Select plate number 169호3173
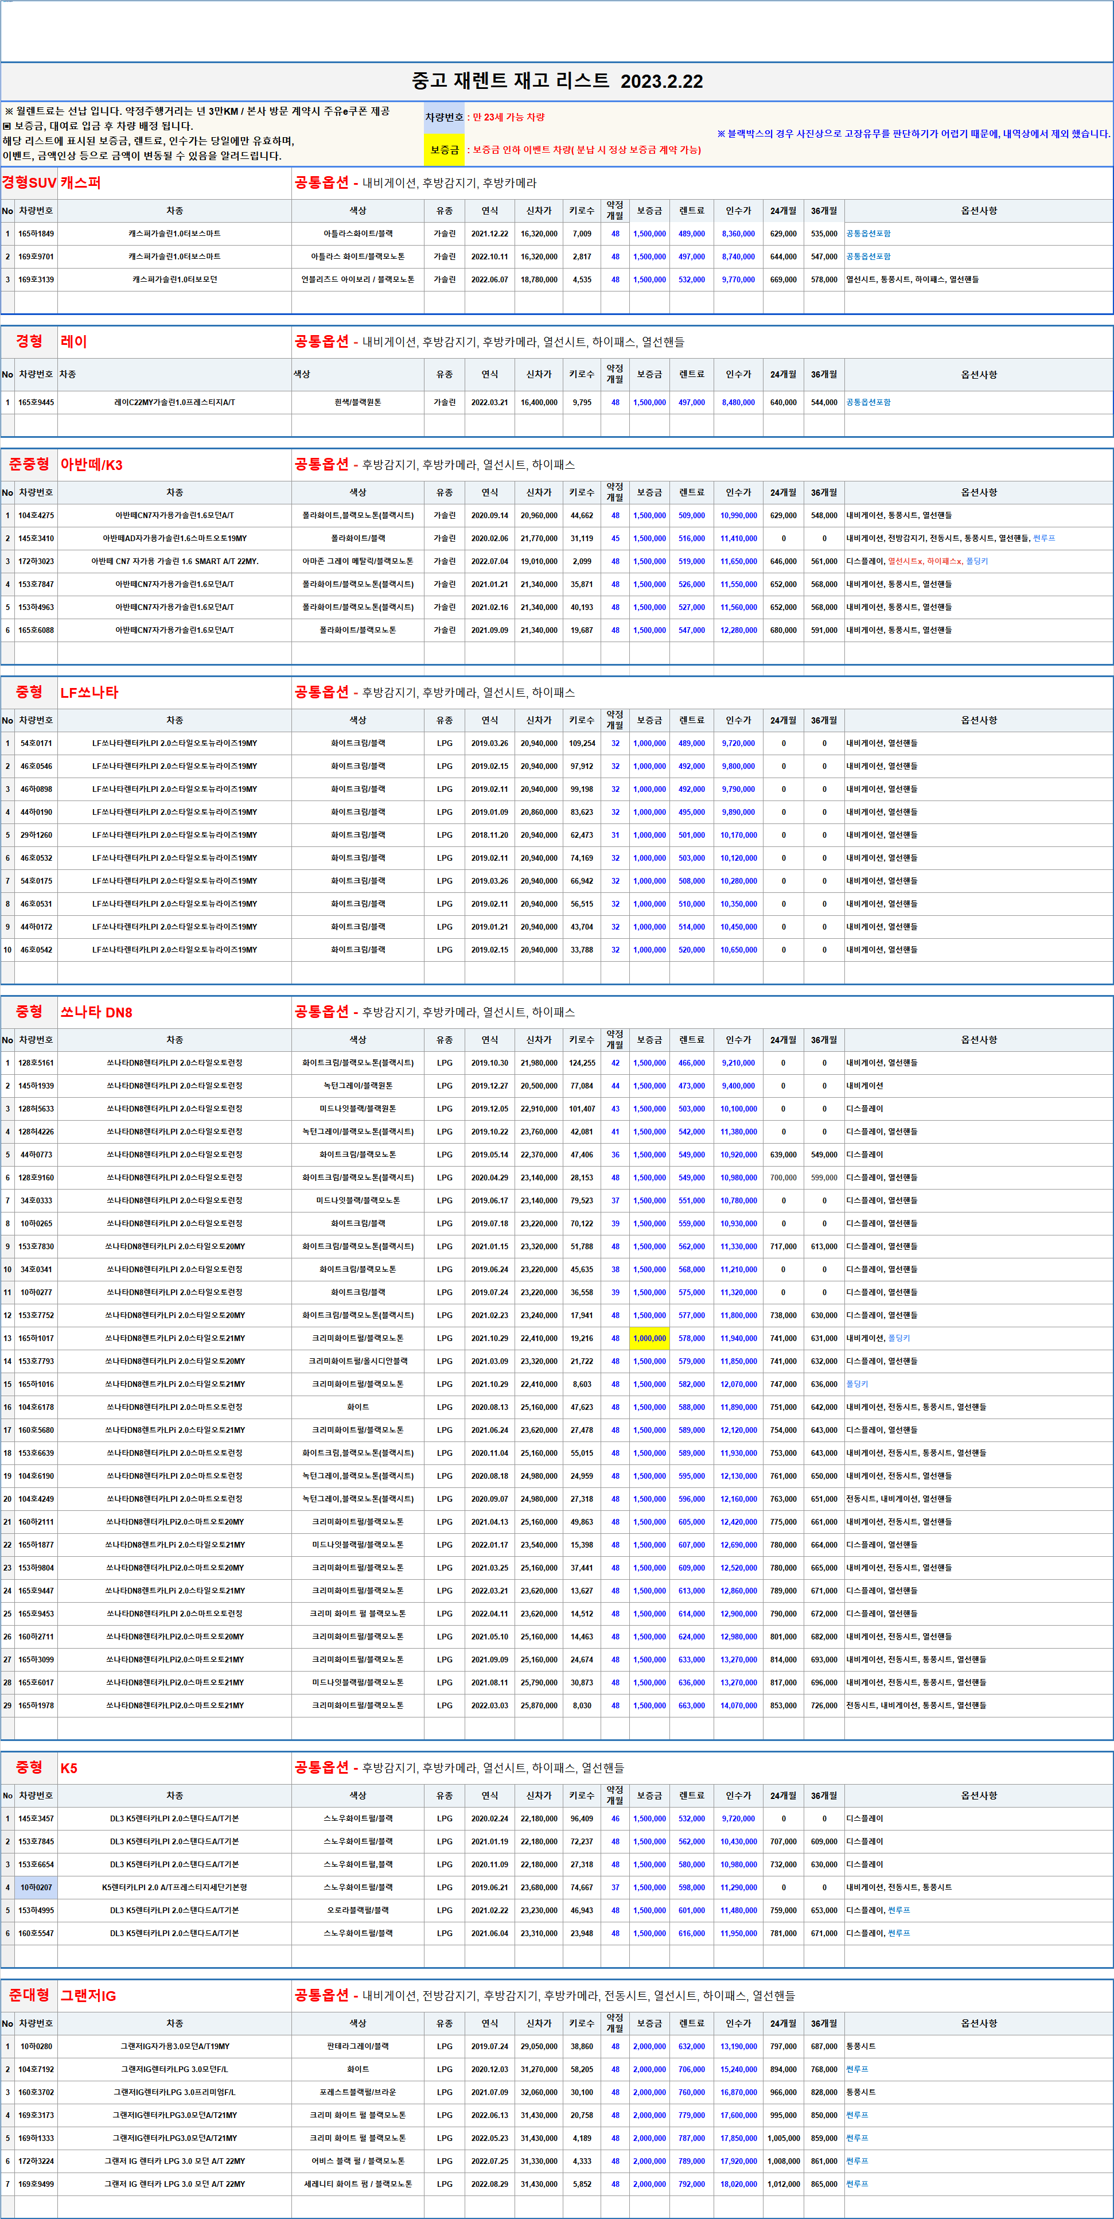The image size is (1114, 2219). click(36, 2116)
